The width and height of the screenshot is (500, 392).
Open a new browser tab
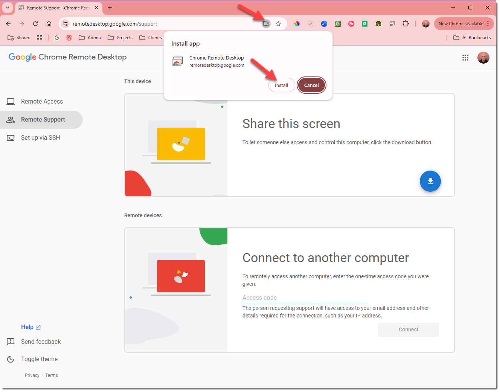click(x=110, y=8)
